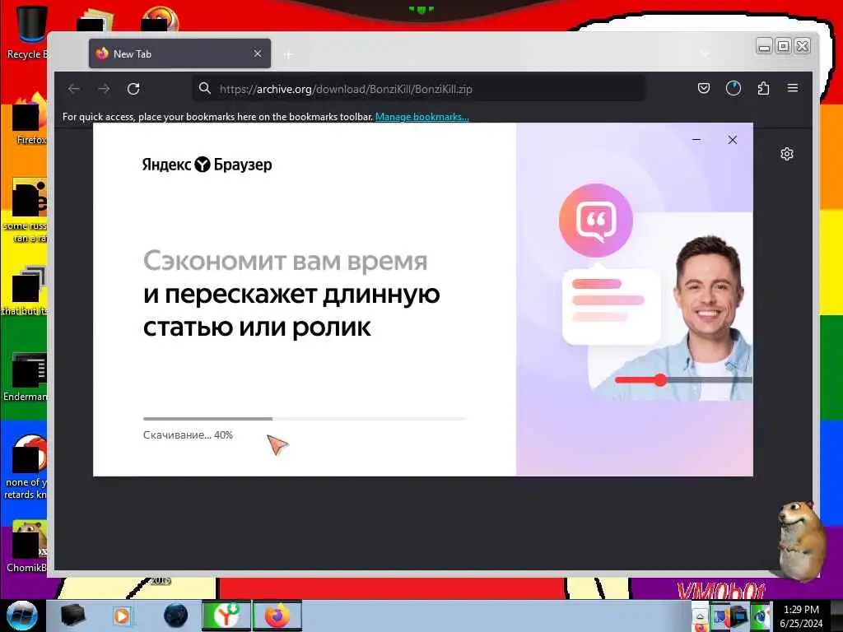Open the Pocket save icon
843x632 pixels.
pyautogui.click(x=704, y=88)
